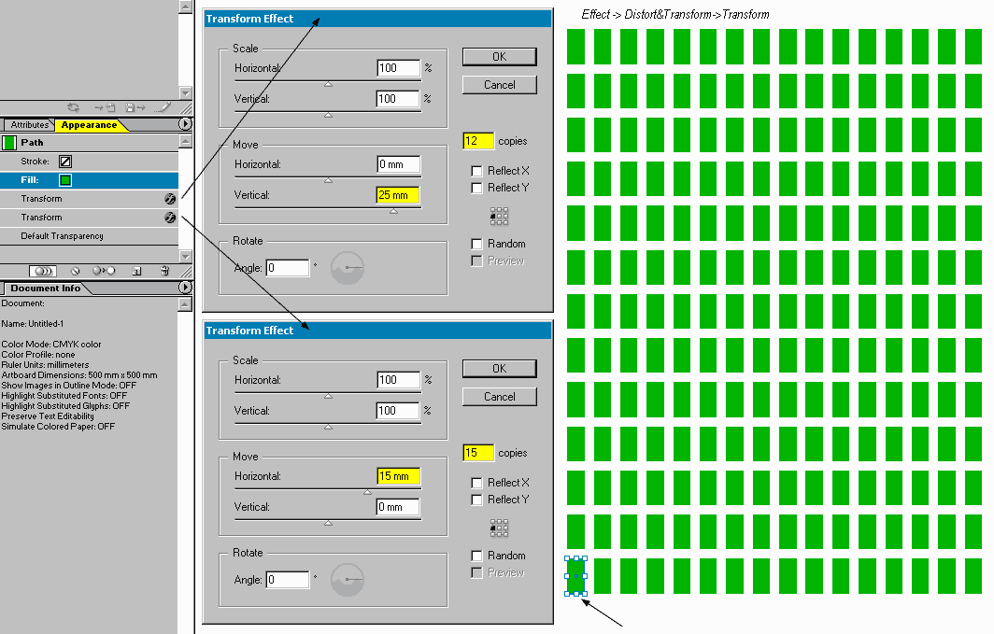Click 'Color Mode: CMYK color' text
The height and width of the screenshot is (634, 994).
[x=51, y=345]
